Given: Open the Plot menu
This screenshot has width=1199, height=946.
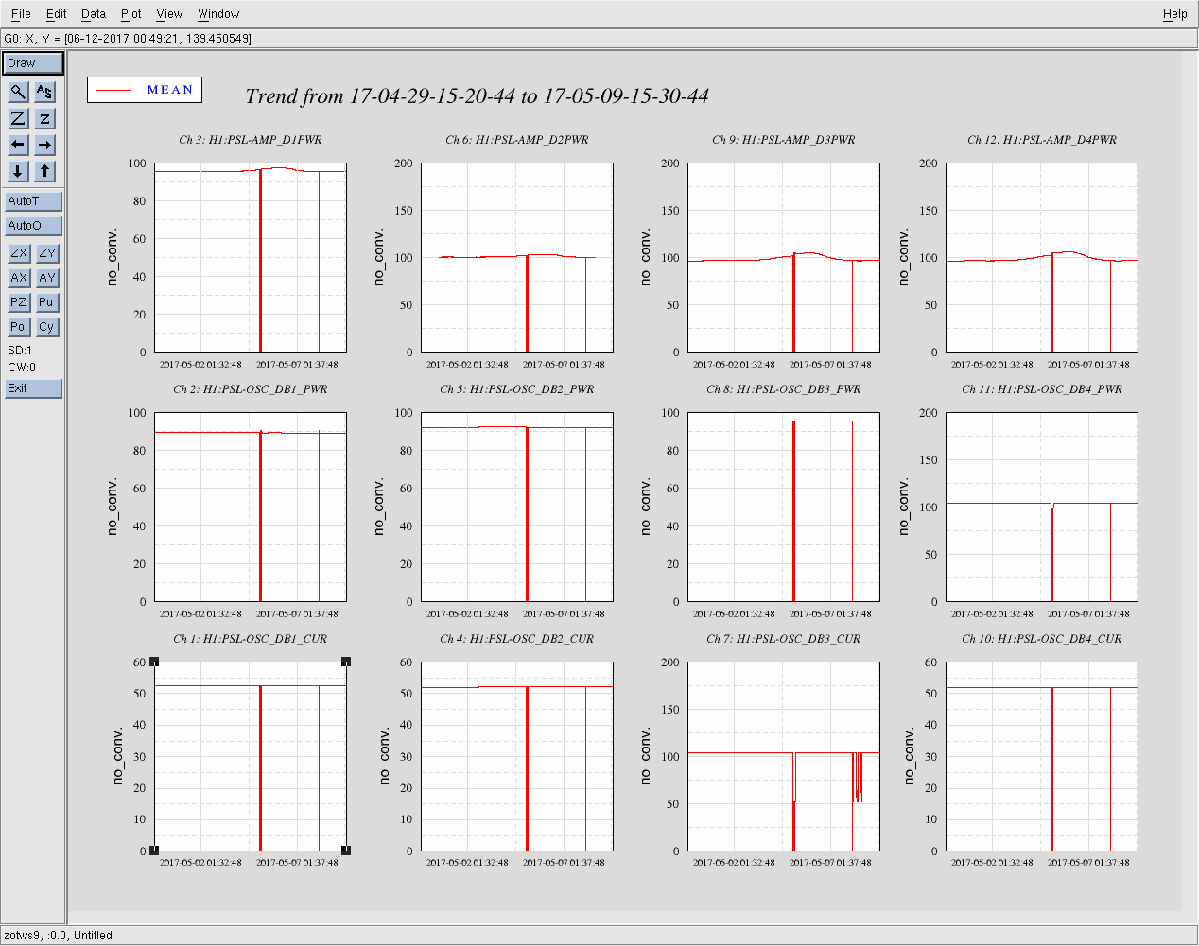Looking at the screenshot, I should [131, 14].
